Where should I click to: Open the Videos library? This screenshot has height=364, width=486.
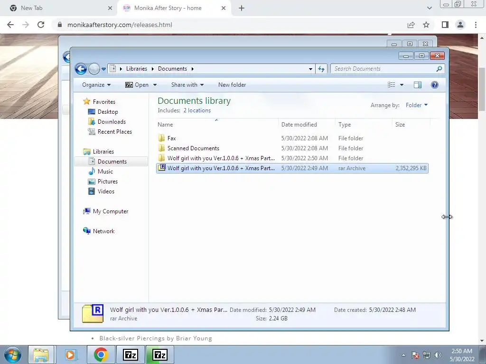(x=106, y=191)
